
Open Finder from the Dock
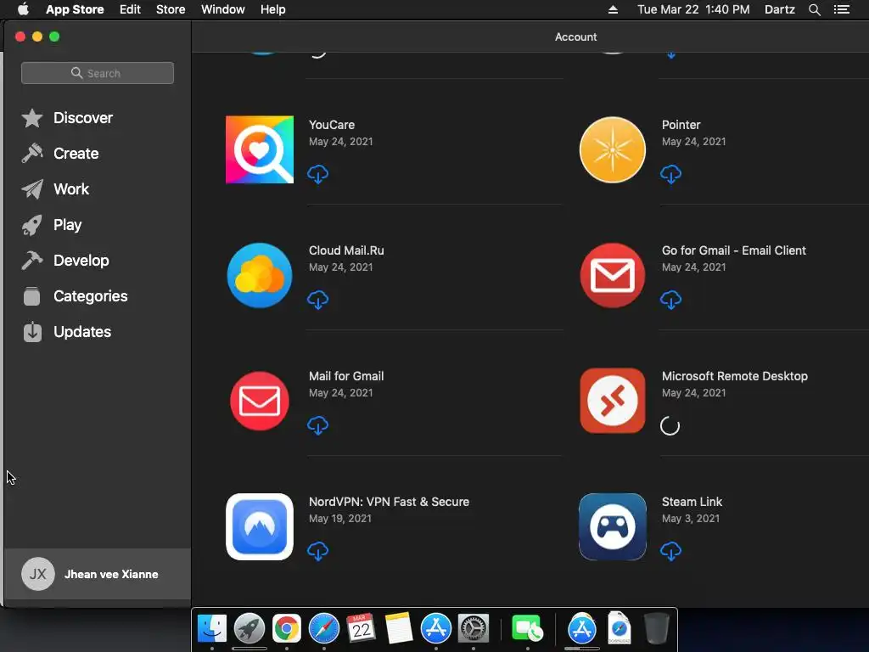(x=212, y=629)
